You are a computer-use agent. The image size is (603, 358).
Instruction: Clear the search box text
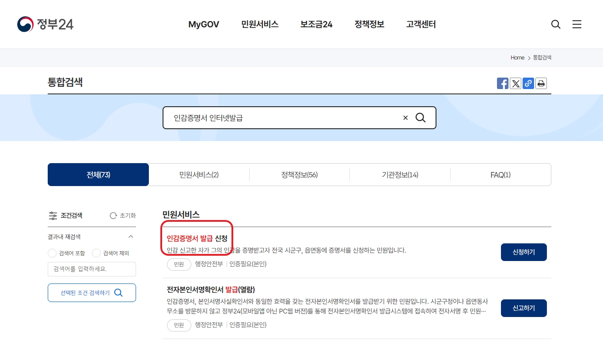(406, 118)
